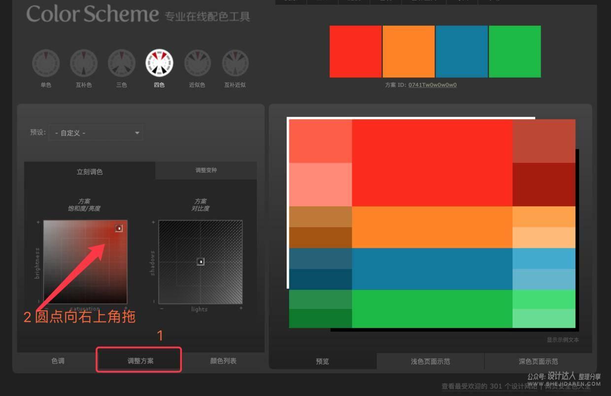The width and height of the screenshot is (611, 396).
Task: Open the 浅色页面示范 light page demo
Action: 429,361
